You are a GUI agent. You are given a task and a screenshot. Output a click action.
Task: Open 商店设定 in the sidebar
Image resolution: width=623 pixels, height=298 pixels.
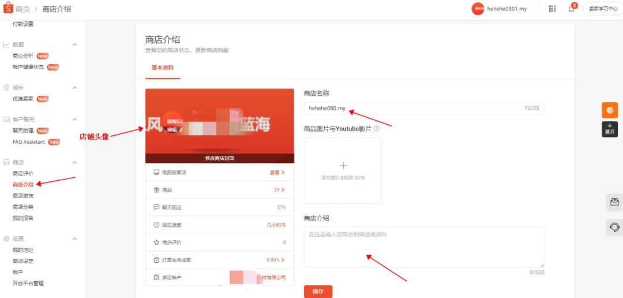point(23,261)
